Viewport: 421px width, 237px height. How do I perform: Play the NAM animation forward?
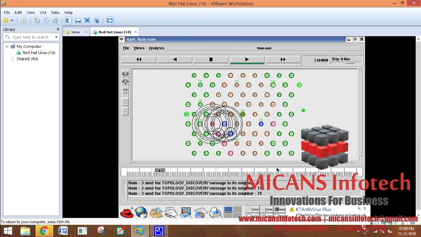(247, 60)
